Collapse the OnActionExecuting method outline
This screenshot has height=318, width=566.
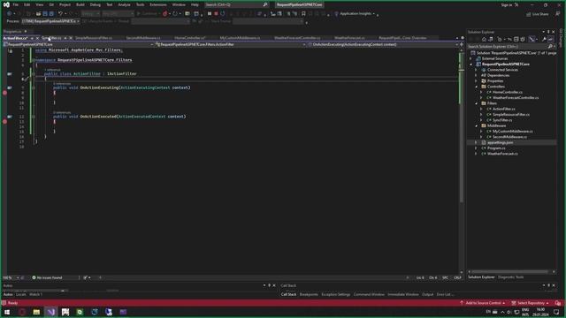tap(34, 87)
